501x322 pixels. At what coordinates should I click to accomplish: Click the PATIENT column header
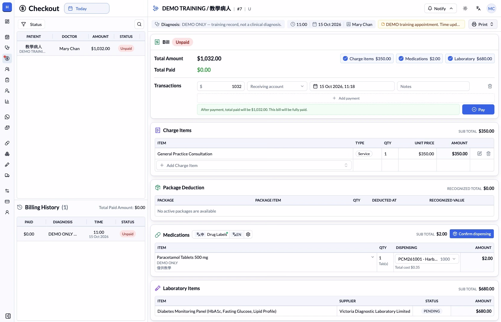34,36
